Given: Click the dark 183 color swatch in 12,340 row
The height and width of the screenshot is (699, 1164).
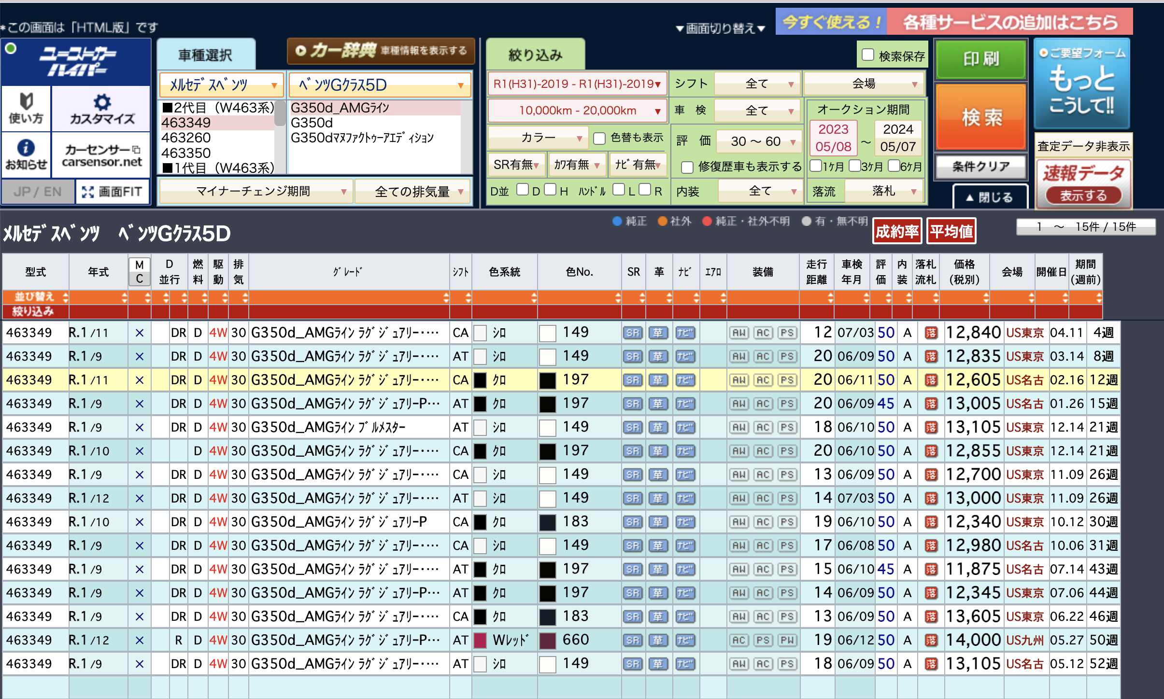Looking at the screenshot, I should tap(548, 522).
